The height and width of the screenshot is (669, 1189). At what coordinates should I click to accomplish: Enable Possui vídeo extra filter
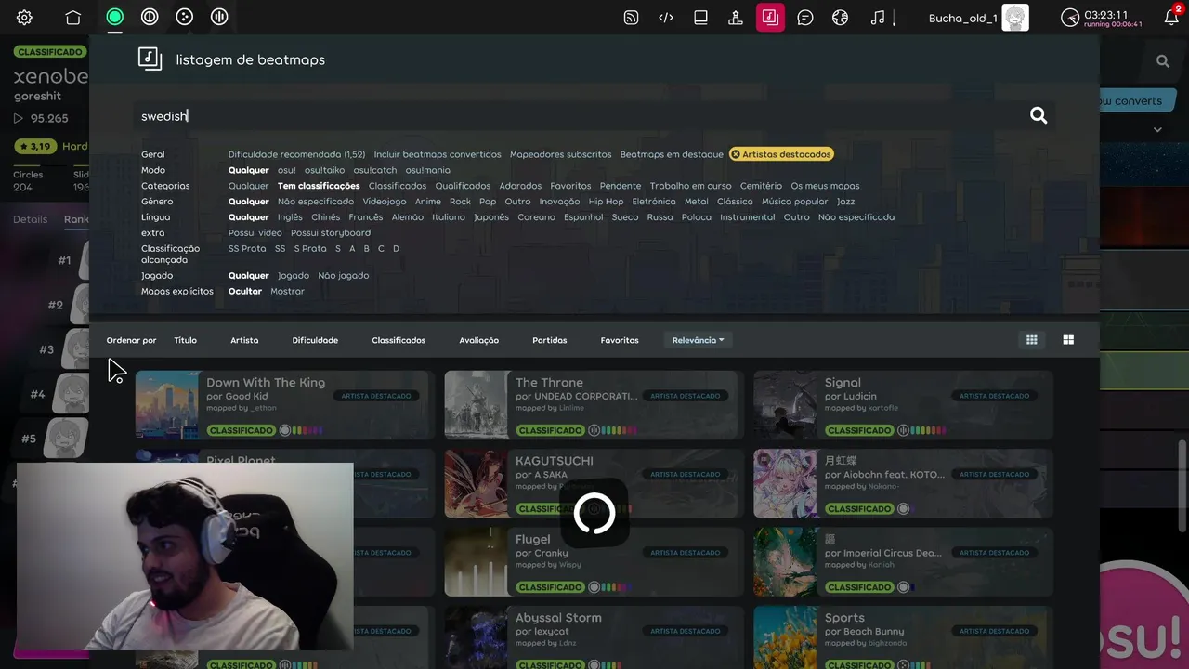click(x=255, y=233)
